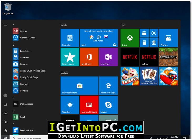Image resolution: width=192 pixels, height=139 pixels.
Task: Click the taskbar clock showing 4:40 PM
Action: point(174,137)
